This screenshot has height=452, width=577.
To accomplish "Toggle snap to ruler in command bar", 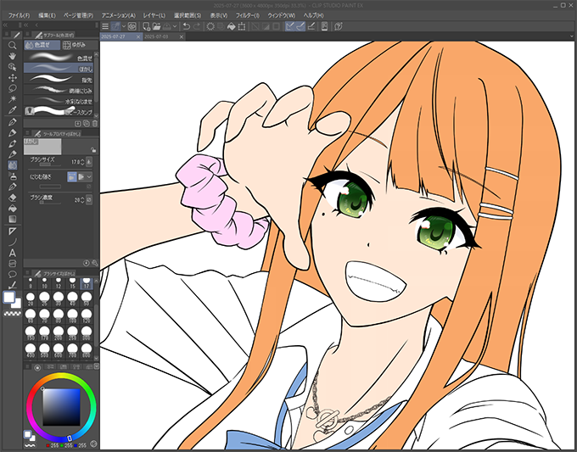I will coord(290,26).
